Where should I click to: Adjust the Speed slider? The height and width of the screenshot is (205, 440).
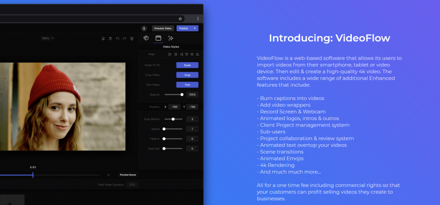pyautogui.click(x=173, y=129)
